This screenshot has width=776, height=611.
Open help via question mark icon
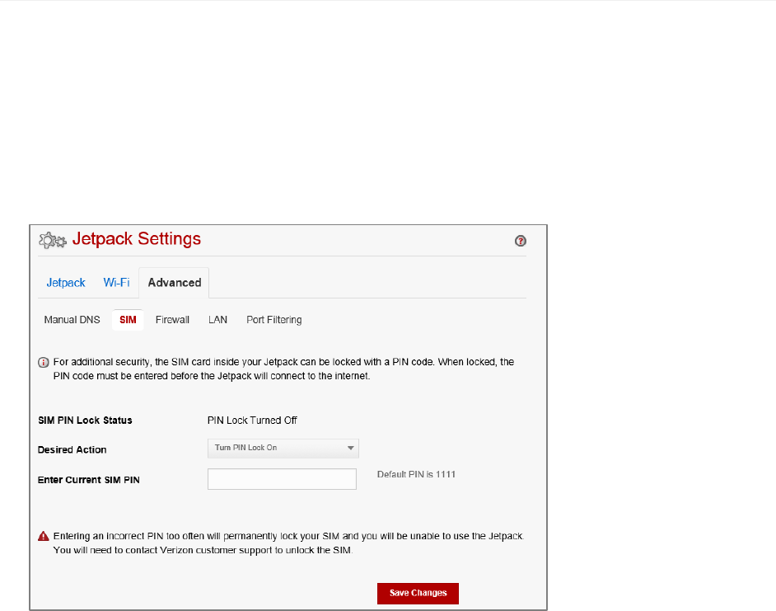coord(520,241)
